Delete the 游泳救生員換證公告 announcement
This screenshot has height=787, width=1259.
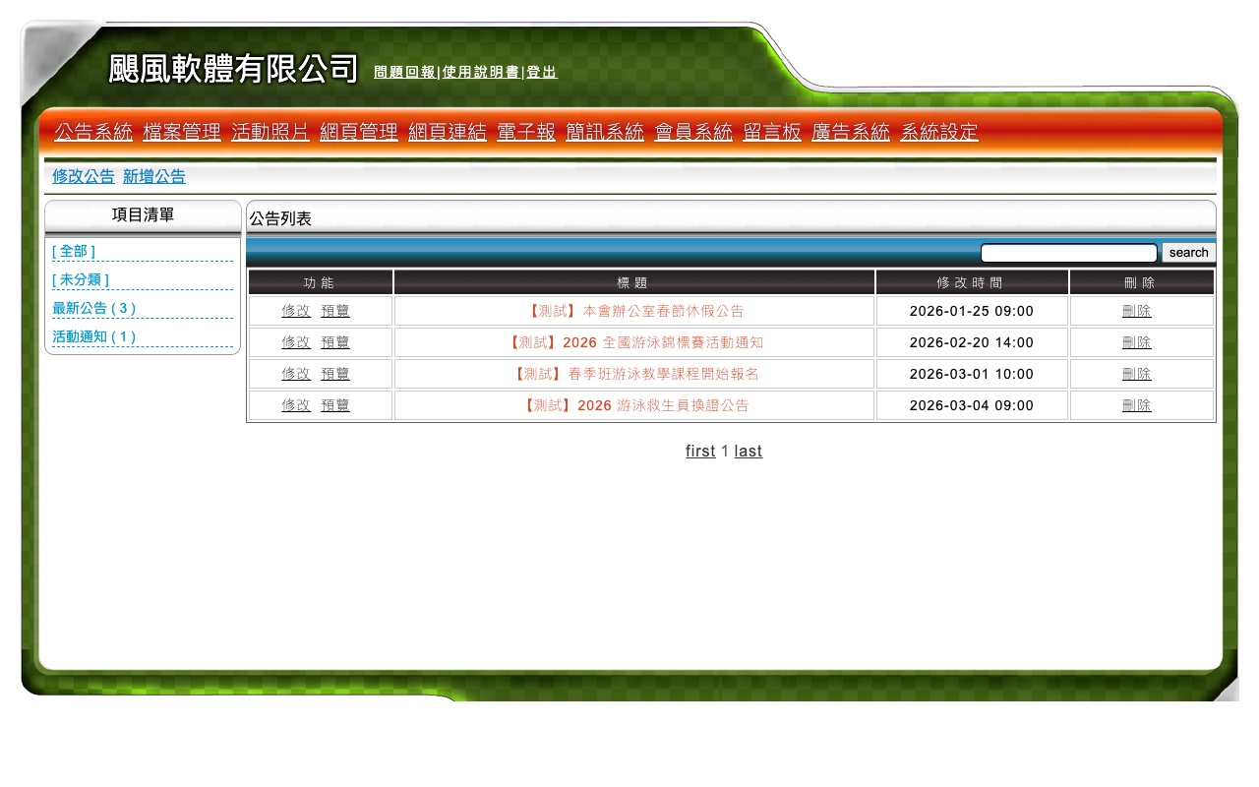[x=1136, y=404]
